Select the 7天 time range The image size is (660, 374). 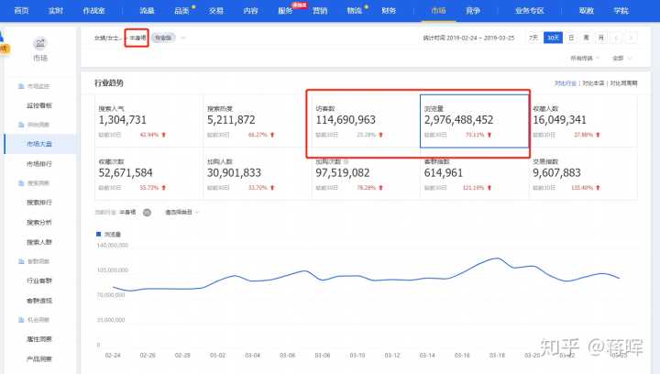tap(533, 38)
